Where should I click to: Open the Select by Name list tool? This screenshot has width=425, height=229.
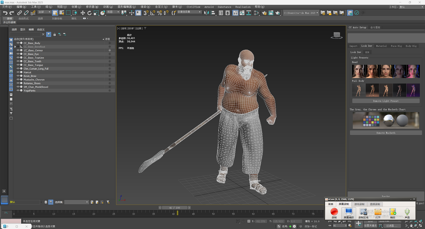click(61, 13)
